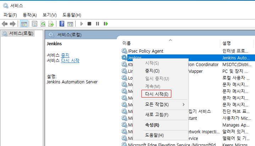Click the gear icon of IPsec Policy Agent
The height and width of the screenshot is (146, 255).
(124, 51)
